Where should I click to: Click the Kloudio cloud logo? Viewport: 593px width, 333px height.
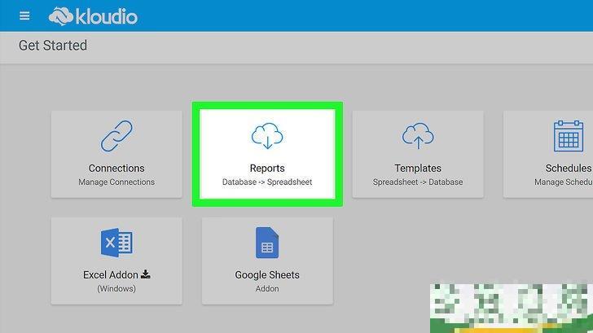click(62, 15)
